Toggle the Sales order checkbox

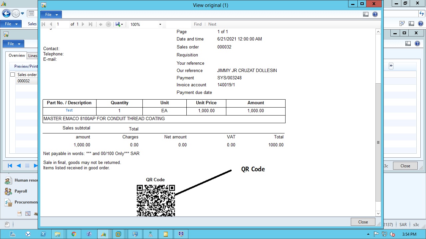tap(12, 74)
